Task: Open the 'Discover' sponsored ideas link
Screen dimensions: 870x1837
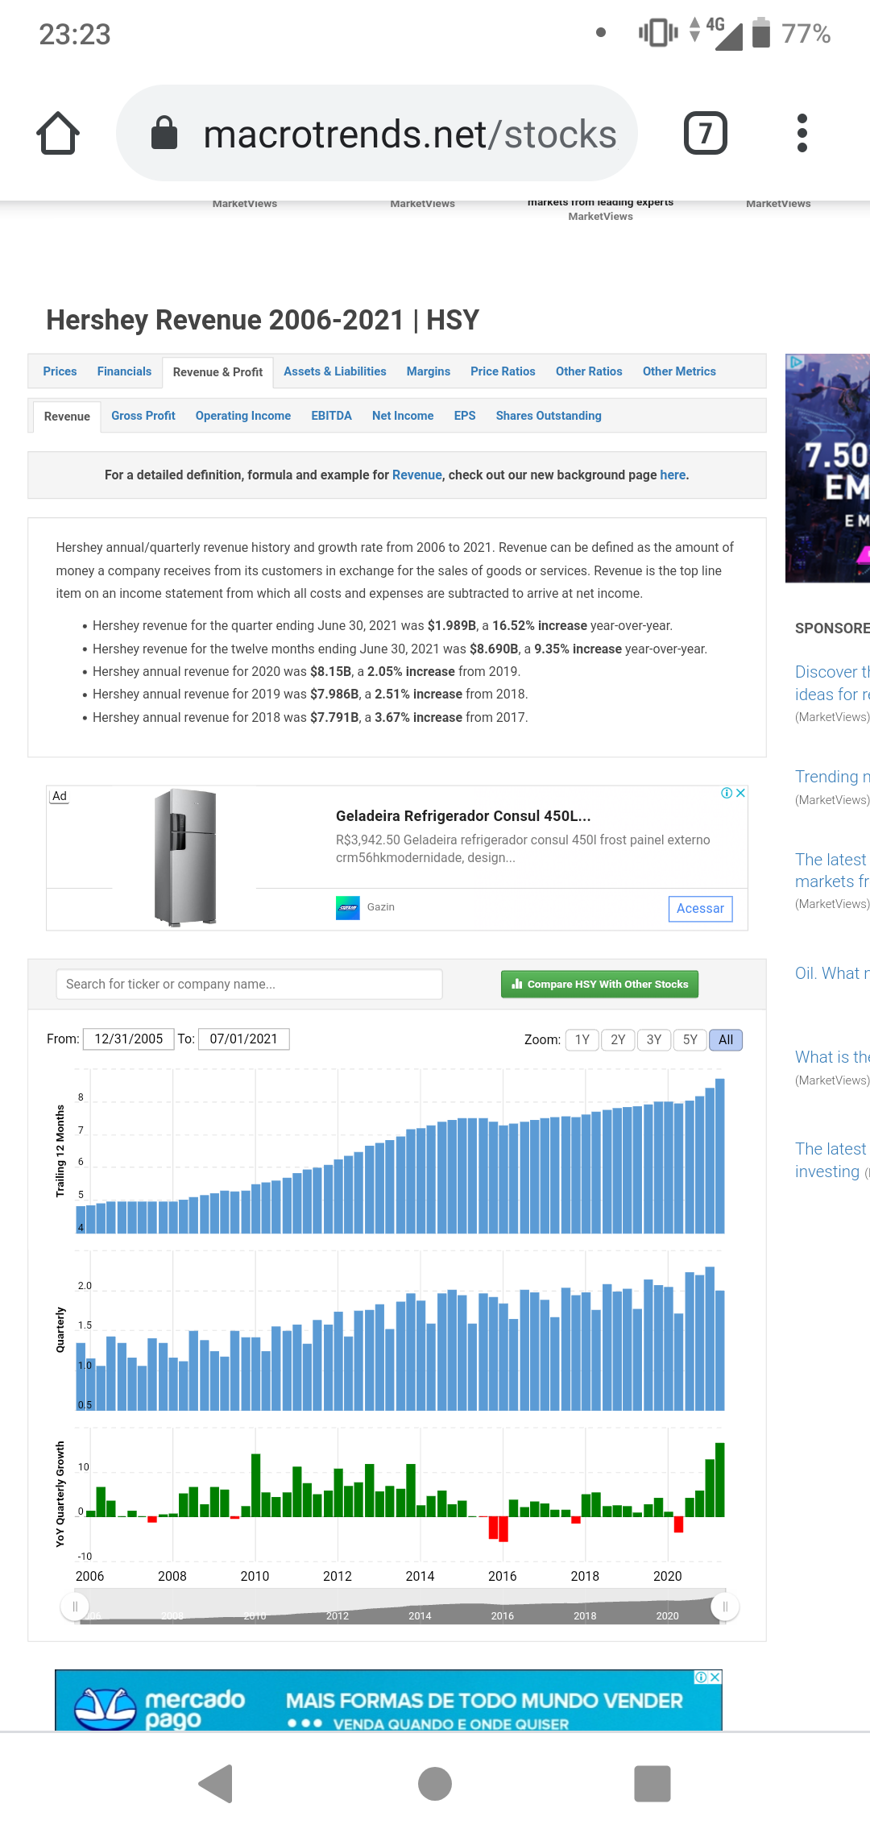Action: 832,683
